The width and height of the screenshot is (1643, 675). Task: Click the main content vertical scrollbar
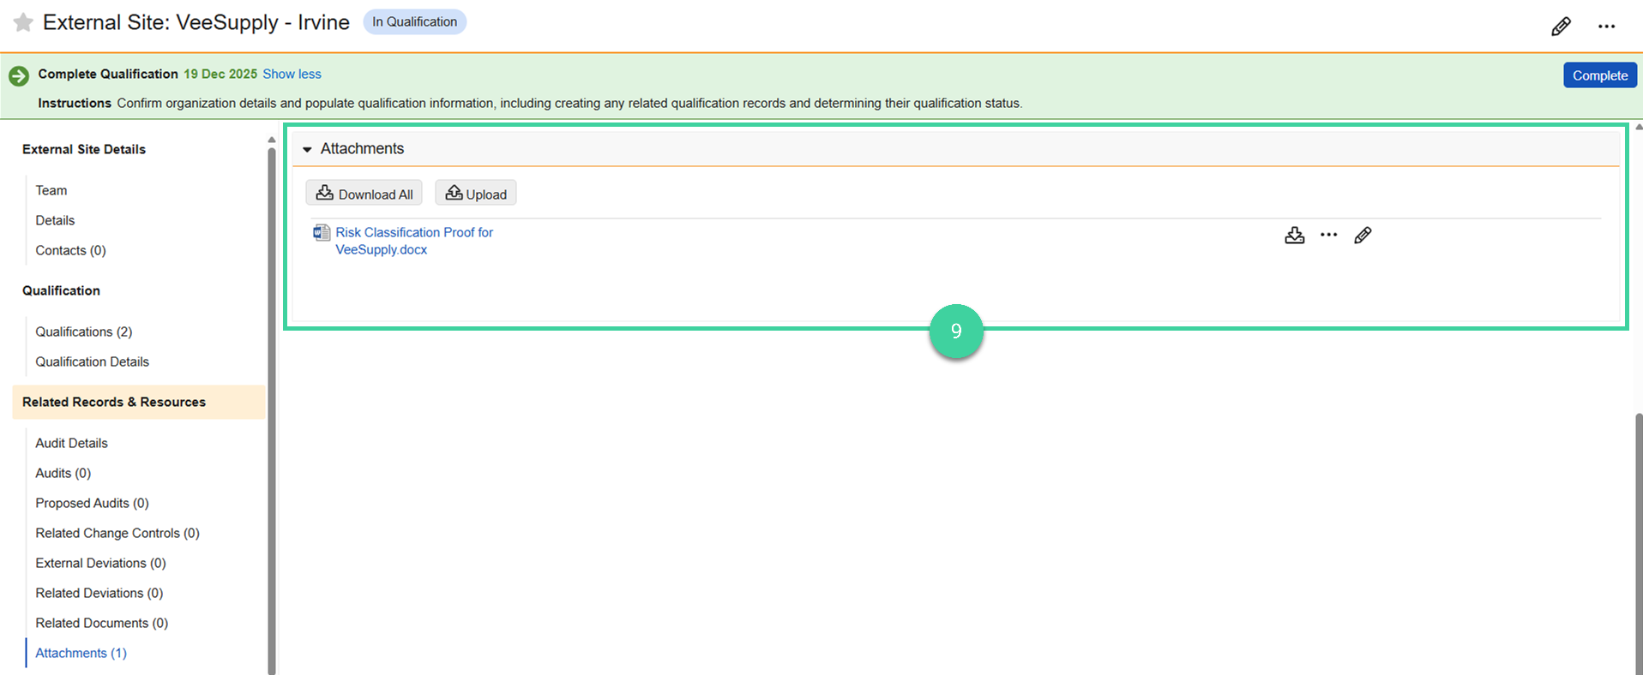click(1639, 544)
